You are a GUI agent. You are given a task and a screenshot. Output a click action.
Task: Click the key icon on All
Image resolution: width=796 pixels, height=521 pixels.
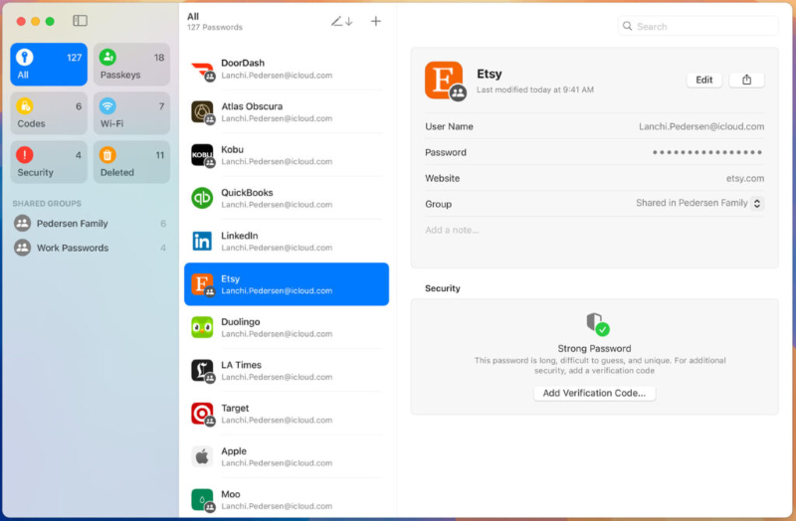24,57
